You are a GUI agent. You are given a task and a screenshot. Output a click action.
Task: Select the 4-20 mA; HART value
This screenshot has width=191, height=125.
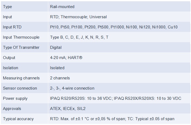[x=66, y=58]
